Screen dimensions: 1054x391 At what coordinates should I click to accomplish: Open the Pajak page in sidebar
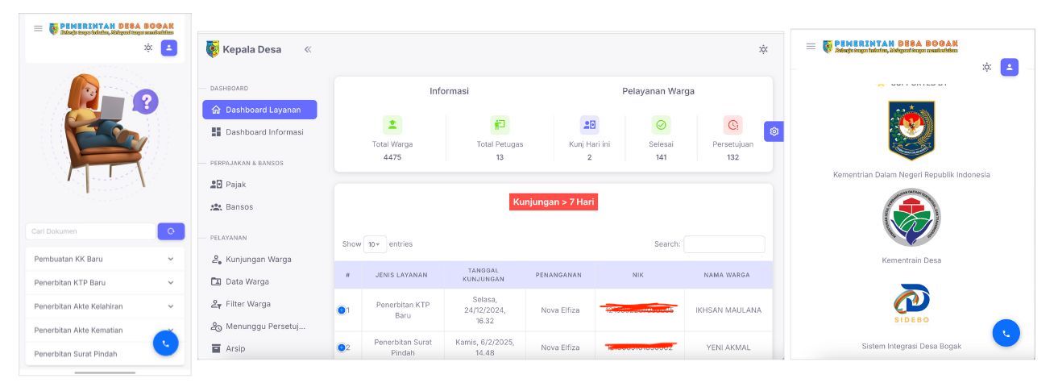(x=235, y=185)
